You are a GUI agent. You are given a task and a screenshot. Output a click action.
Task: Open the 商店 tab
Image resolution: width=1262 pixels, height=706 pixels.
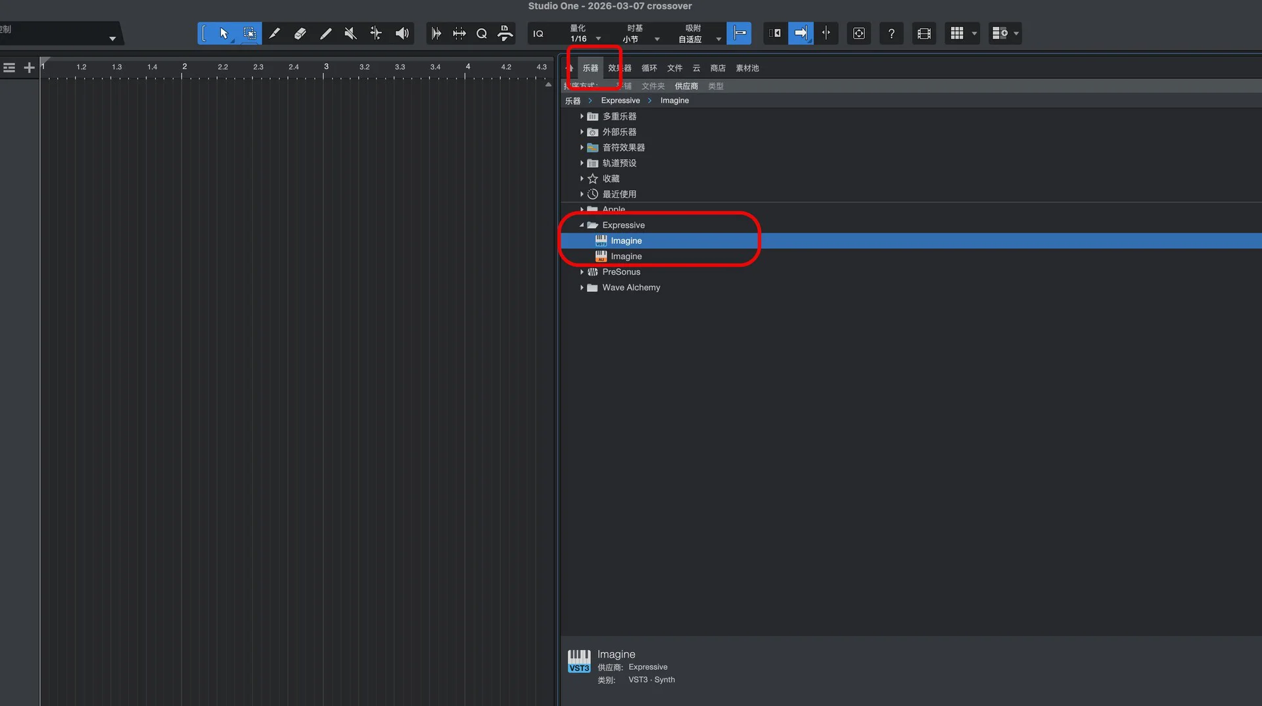point(717,68)
